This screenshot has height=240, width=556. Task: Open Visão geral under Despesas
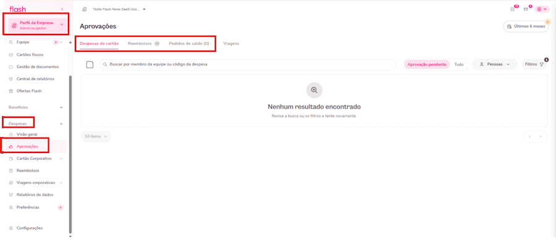click(x=27, y=134)
